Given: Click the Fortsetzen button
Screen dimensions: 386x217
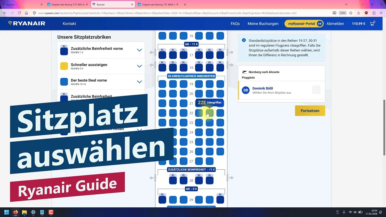Looking at the screenshot, I should [310, 111].
